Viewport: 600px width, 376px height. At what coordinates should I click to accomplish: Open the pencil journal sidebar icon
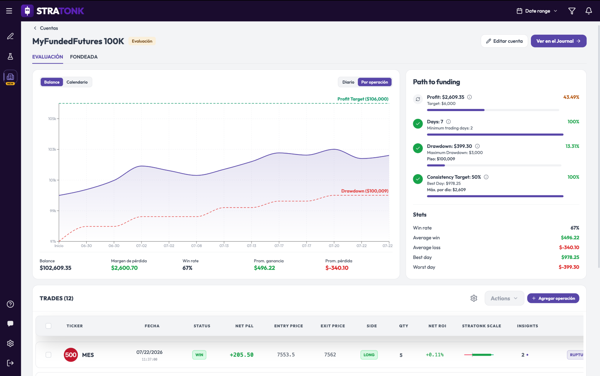(10, 36)
